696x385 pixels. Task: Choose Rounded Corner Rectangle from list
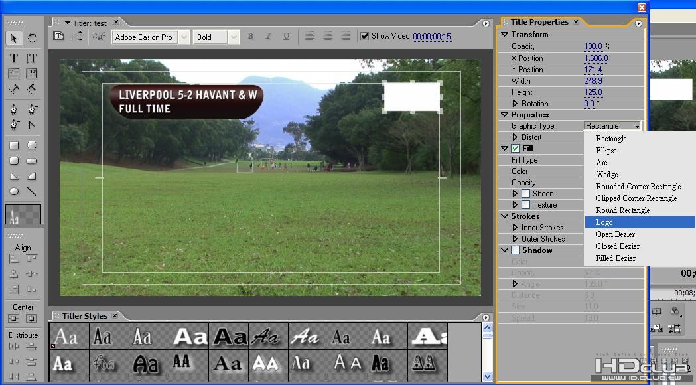640,187
